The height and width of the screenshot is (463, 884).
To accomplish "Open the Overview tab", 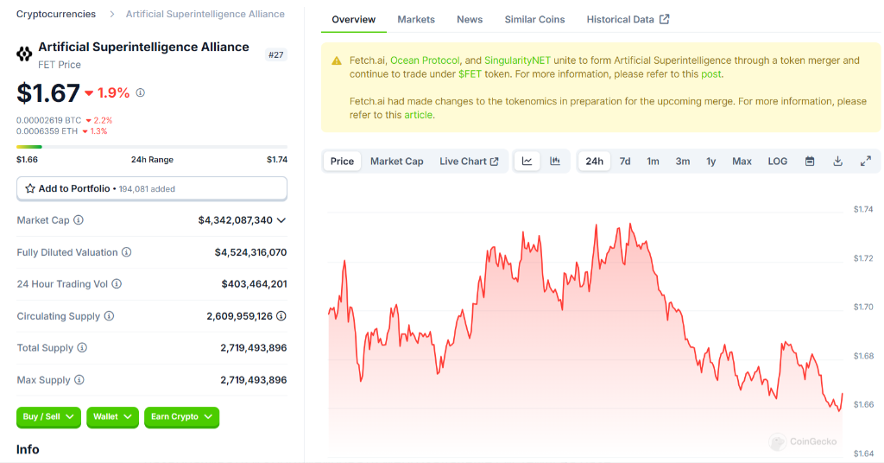I will pos(353,19).
